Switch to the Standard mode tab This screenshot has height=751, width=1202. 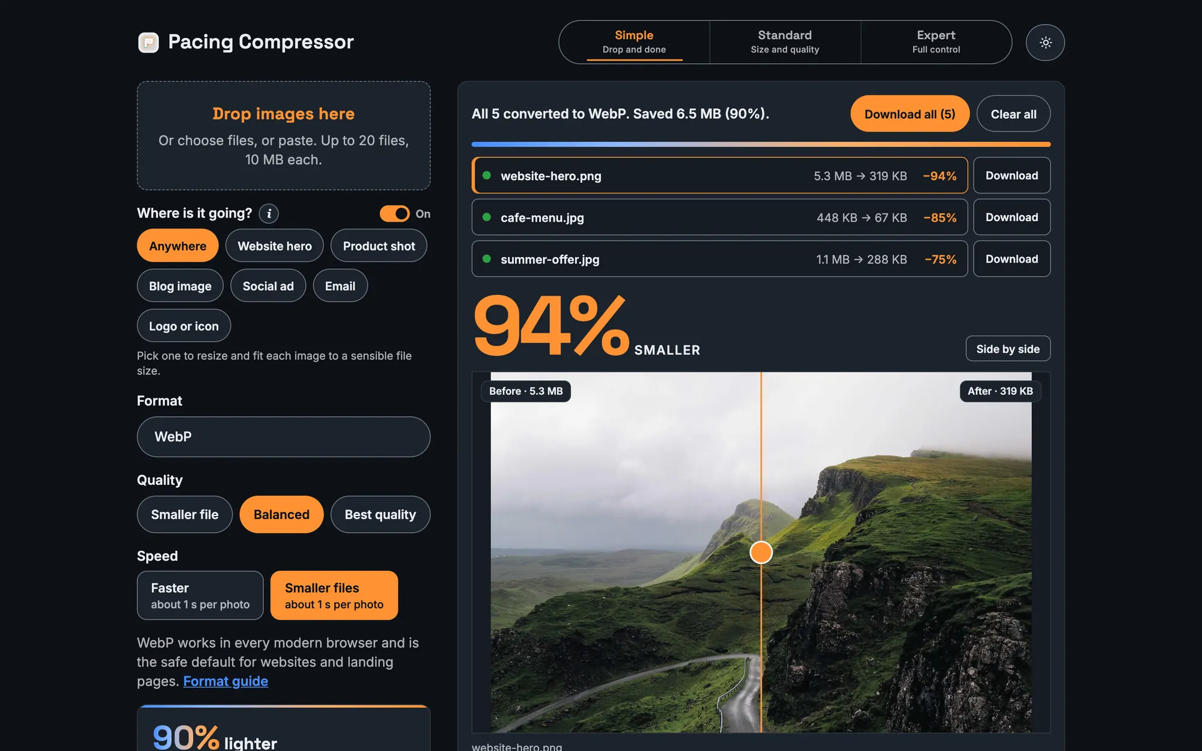785,42
